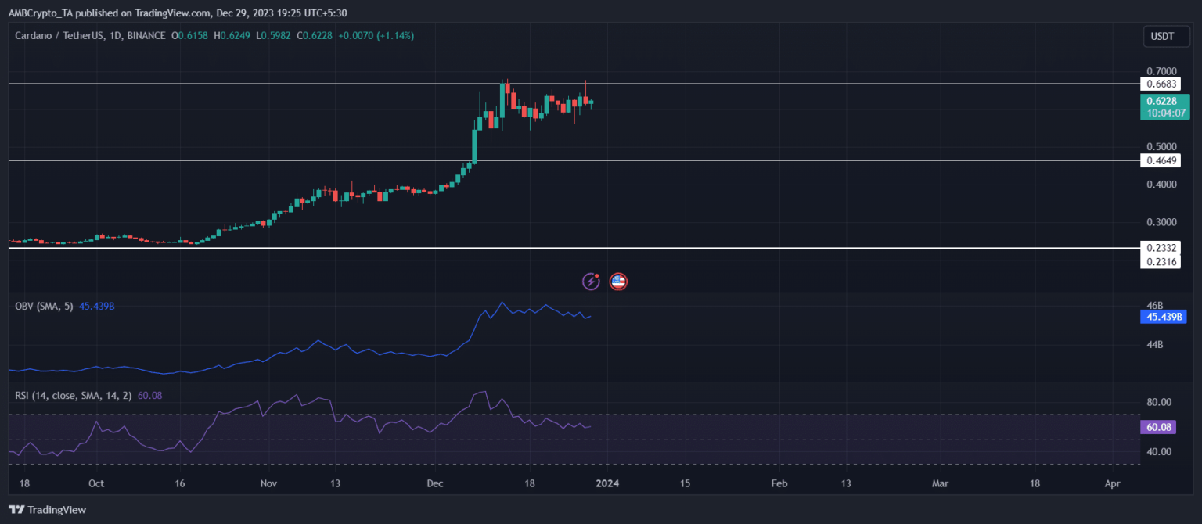Click the Nov label on time axis
The height and width of the screenshot is (524, 1202).
(268, 483)
